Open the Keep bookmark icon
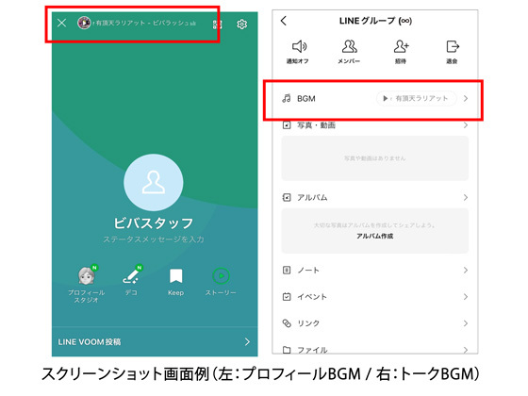528x396 pixels. 175,275
